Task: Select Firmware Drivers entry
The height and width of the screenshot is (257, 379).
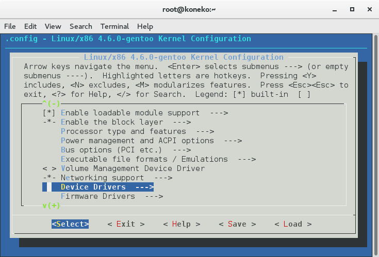Action: click(98, 196)
